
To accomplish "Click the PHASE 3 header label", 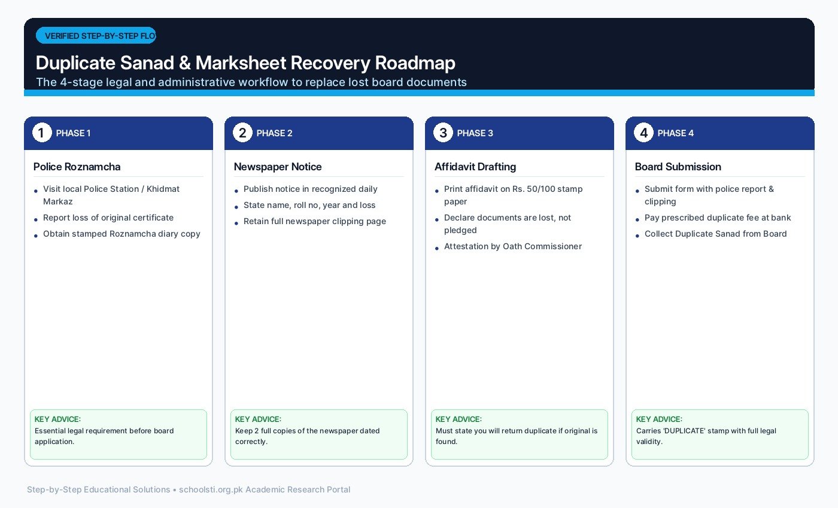I will pyautogui.click(x=475, y=133).
